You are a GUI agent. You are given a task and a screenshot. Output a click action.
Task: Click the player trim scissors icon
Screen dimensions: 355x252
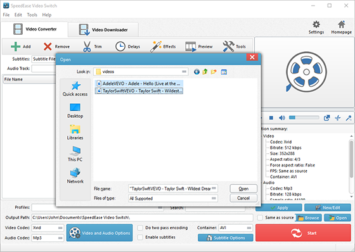pyautogui.click(x=337, y=118)
